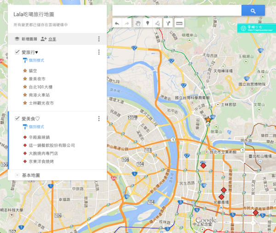Open the 愛美食 layer options menu
Viewport: 276px width, 233px height.
click(99, 119)
